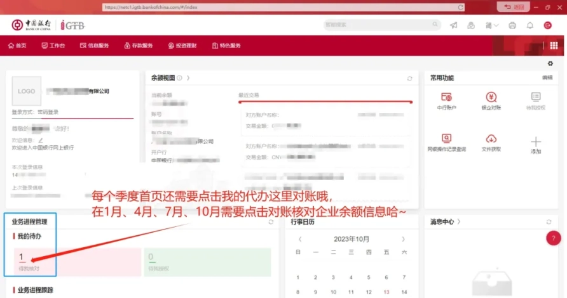Click the printer icon in header
Viewport: 567px width, 298px height.
point(512,25)
